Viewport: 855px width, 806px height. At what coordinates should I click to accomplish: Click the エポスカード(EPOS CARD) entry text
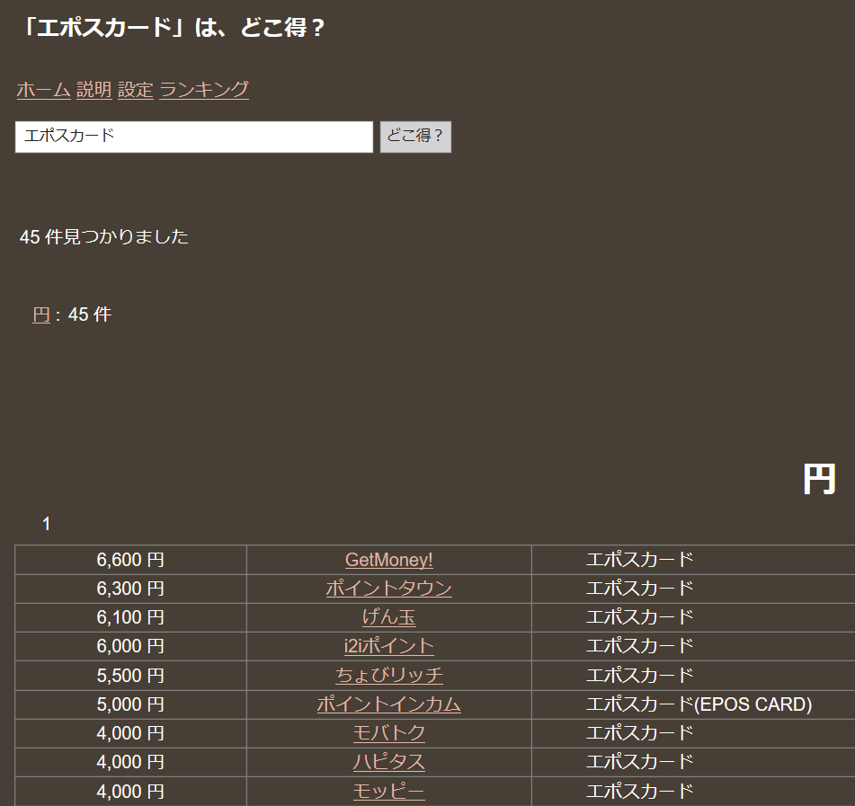click(699, 704)
